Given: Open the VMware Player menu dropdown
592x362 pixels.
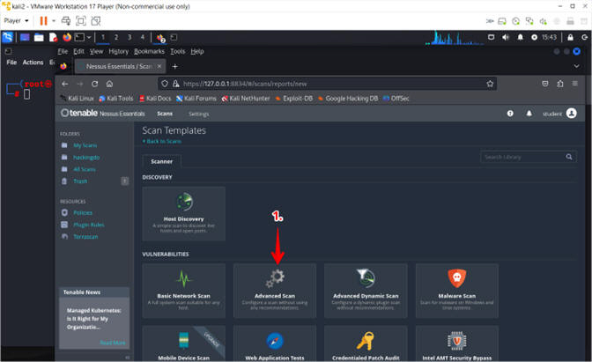Looking at the screenshot, I should point(16,21).
